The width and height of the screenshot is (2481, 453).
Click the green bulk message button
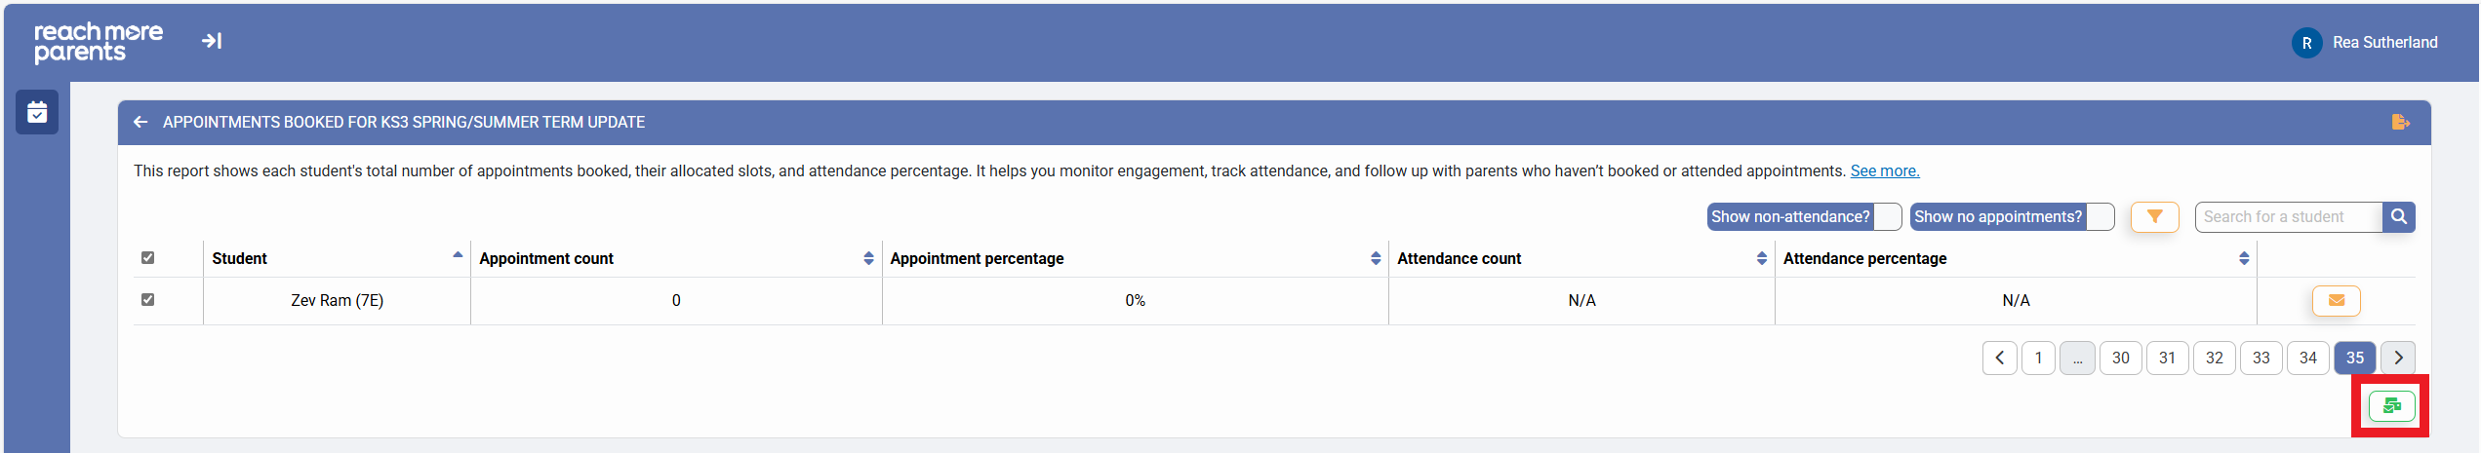pyautogui.click(x=2391, y=406)
